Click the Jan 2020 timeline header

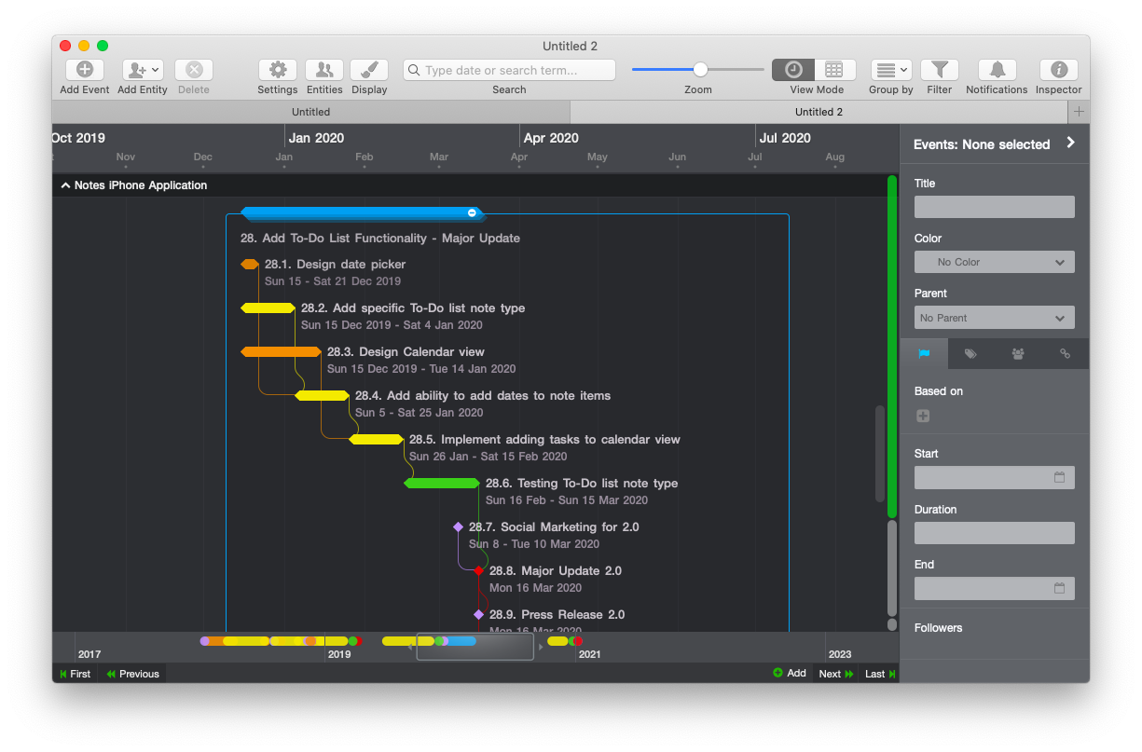tap(316, 138)
